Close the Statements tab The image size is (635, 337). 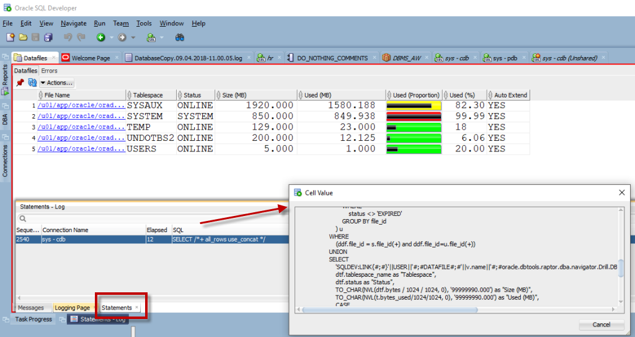(137, 307)
